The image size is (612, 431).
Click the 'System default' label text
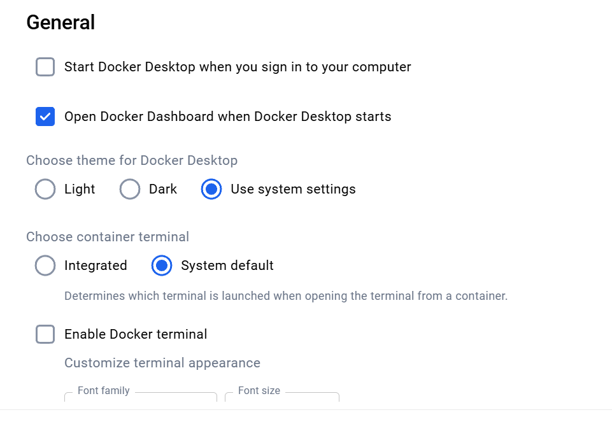pos(227,265)
